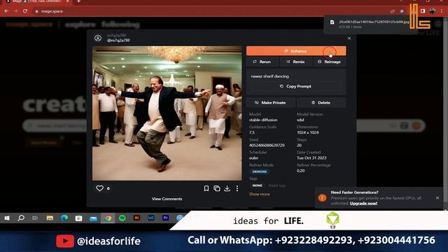Like the image with heart icon
448x252 pixels.
click(x=99, y=188)
